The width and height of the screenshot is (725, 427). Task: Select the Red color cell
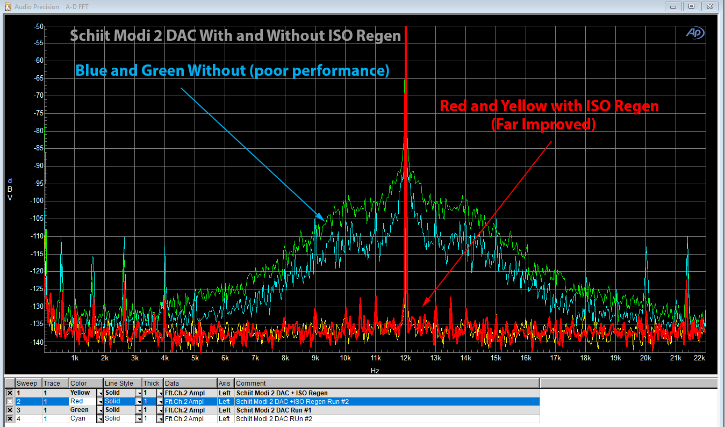click(83, 402)
